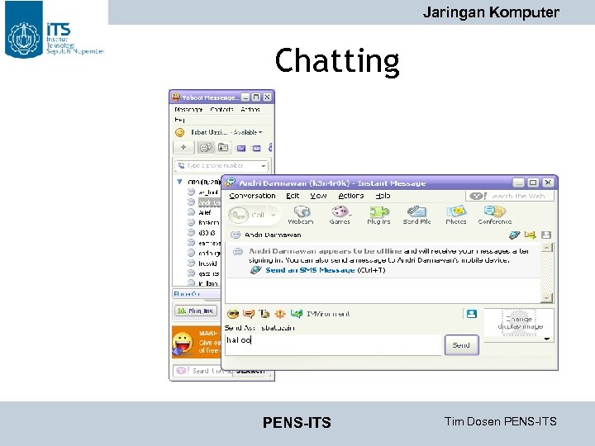Open the display image dropdown arrow
The image size is (595, 446).
pyautogui.click(x=547, y=339)
